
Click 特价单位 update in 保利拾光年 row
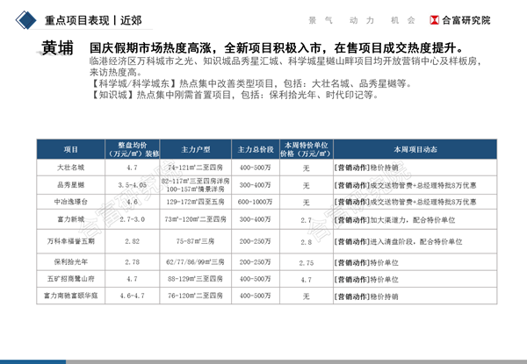coord(415,262)
